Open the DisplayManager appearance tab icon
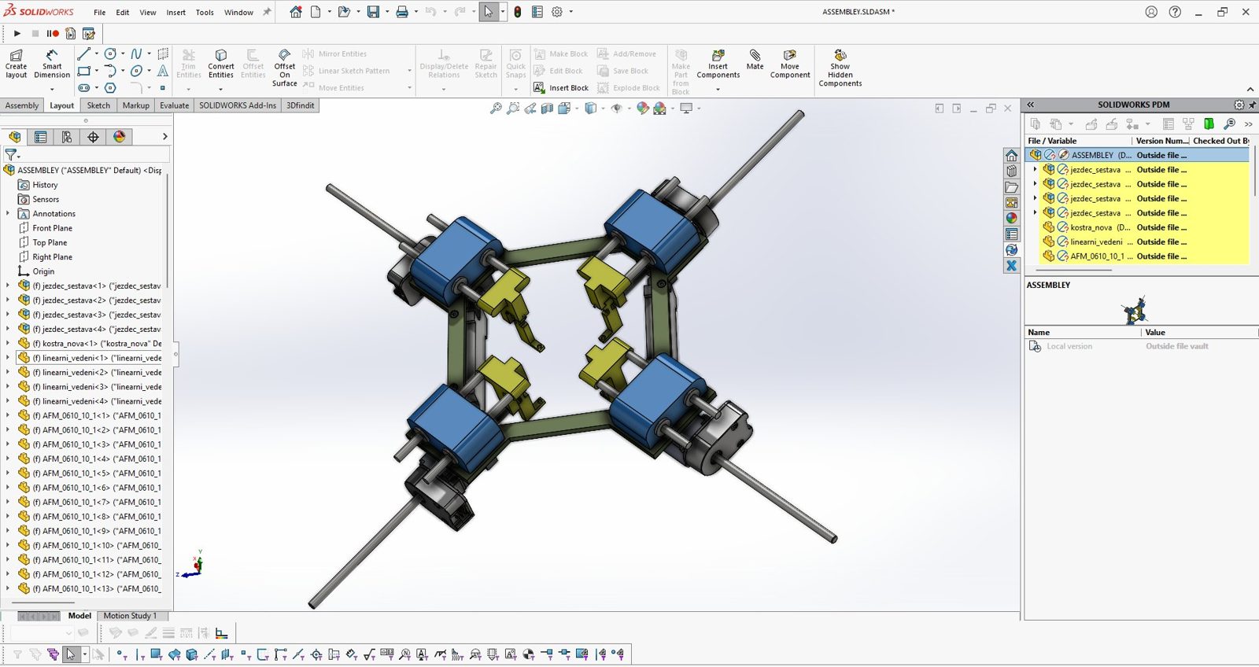Viewport: 1259px width, 667px height. pyautogui.click(x=120, y=137)
